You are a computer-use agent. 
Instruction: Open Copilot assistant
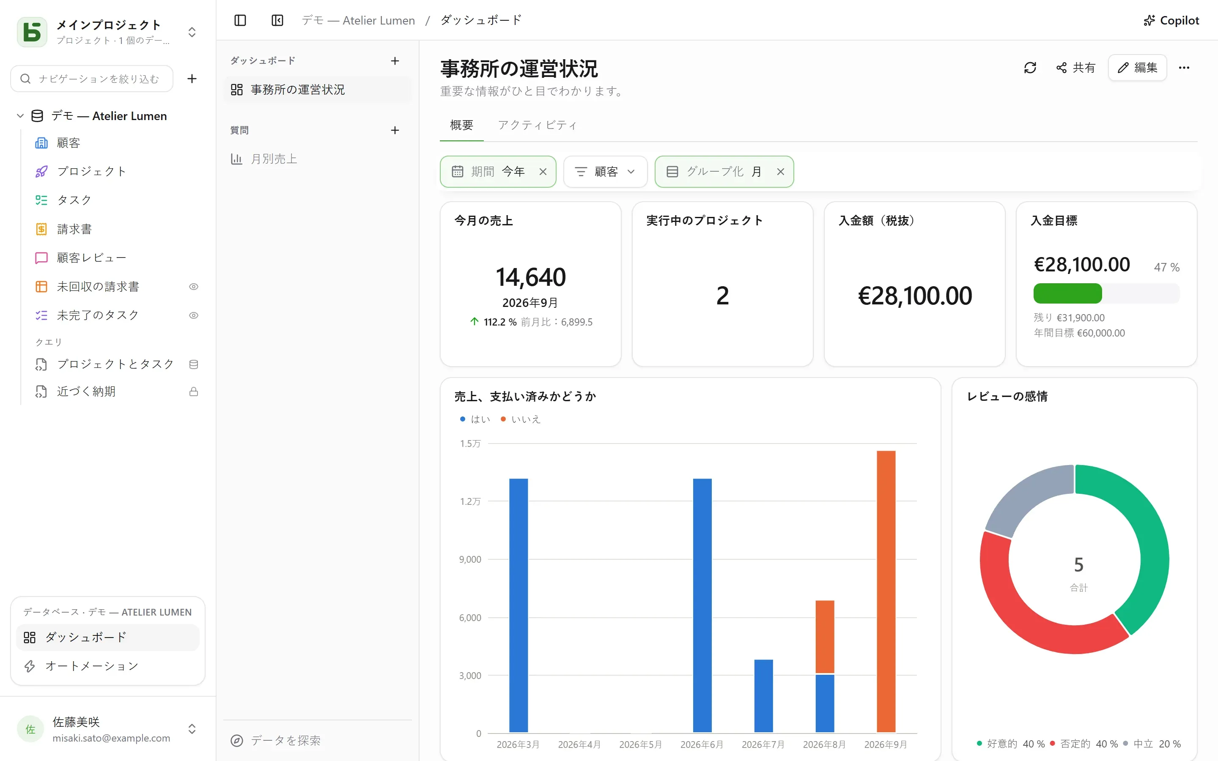[x=1171, y=20]
